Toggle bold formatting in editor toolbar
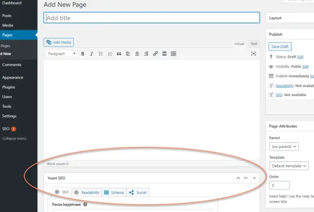Viewport: 314px width, 212px height. pyautogui.click(x=83, y=54)
